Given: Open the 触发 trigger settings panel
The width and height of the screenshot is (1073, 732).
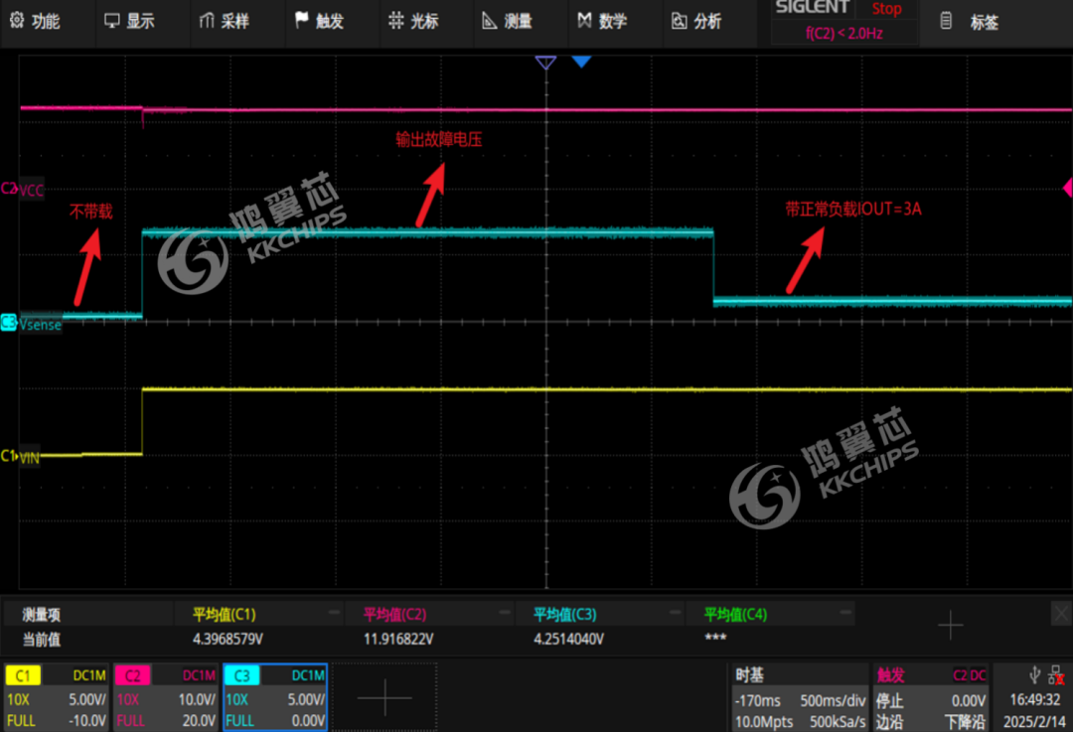Looking at the screenshot, I should point(929,697).
